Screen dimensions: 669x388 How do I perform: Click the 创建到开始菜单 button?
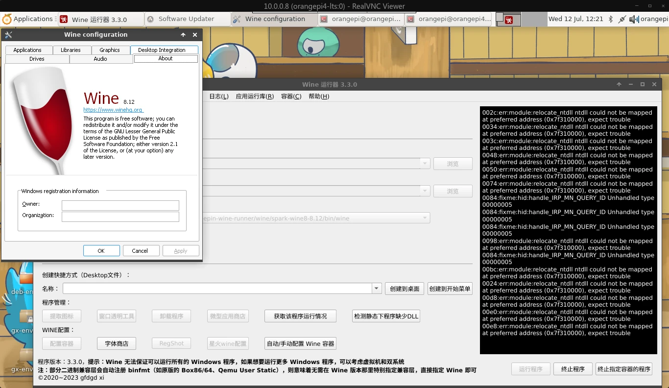(450, 289)
